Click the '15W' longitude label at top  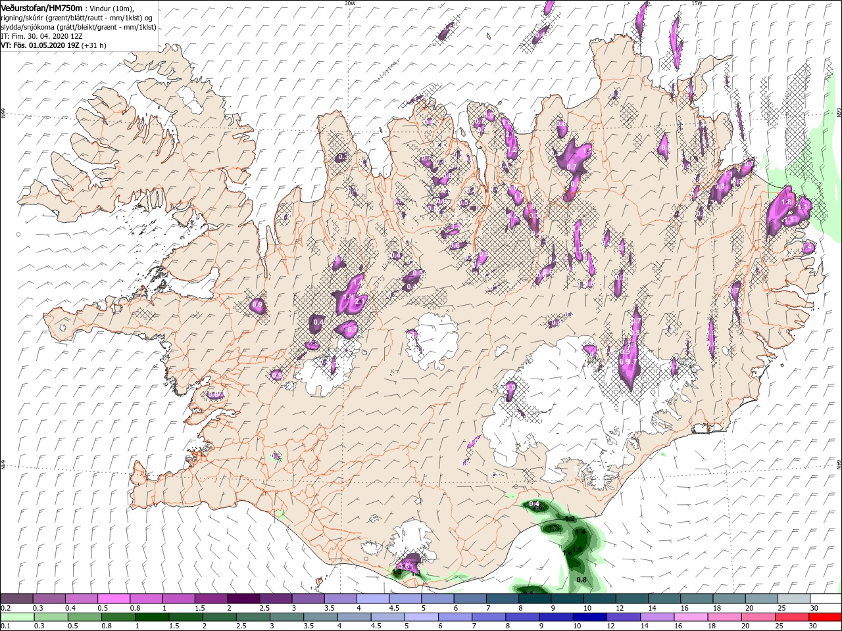click(x=696, y=3)
